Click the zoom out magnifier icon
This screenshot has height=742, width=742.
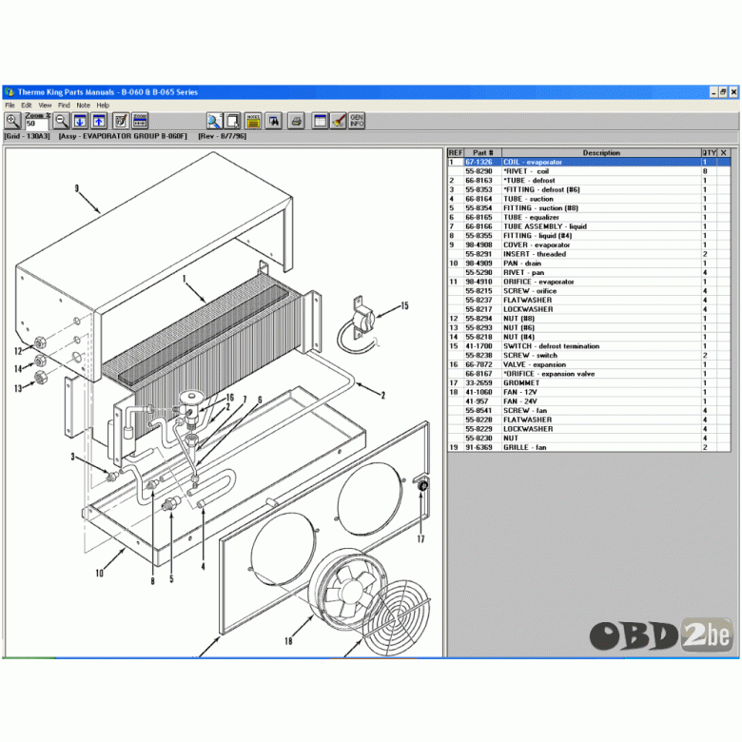pos(62,121)
